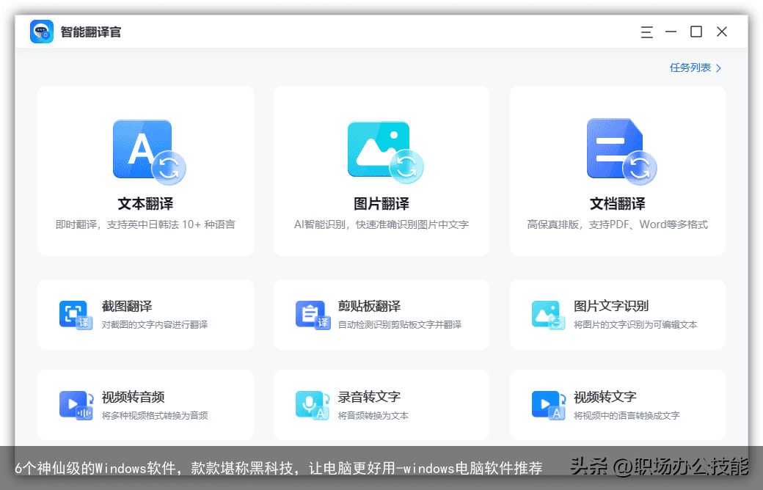Open the 视频转音频 feature card

click(x=144, y=405)
